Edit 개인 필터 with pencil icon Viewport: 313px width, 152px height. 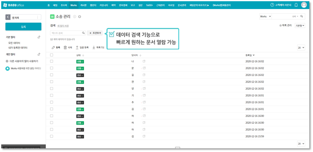pos(39,54)
